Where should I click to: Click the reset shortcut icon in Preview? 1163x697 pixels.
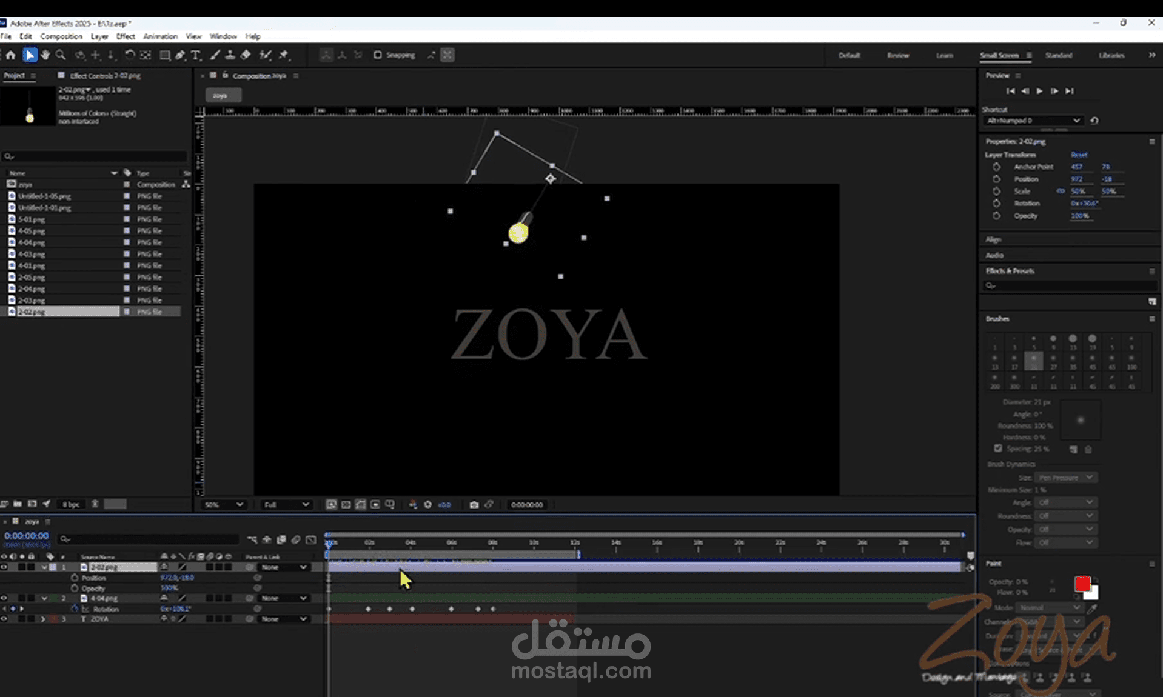pyautogui.click(x=1094, y=121)
